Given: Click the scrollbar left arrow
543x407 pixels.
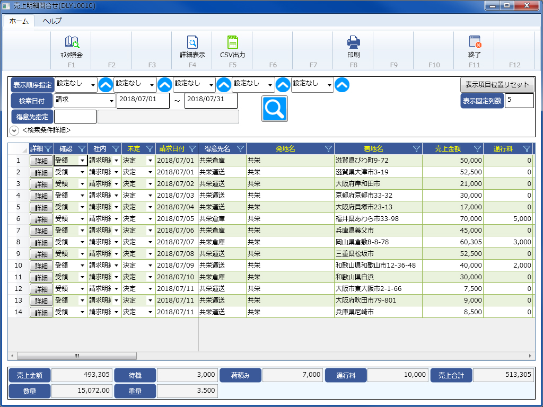Looking at the screenshot, I should pyautogui.click(x=13, y=356).
